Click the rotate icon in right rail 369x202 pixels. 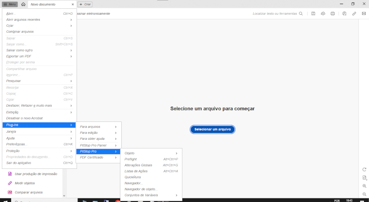[364, 169]
